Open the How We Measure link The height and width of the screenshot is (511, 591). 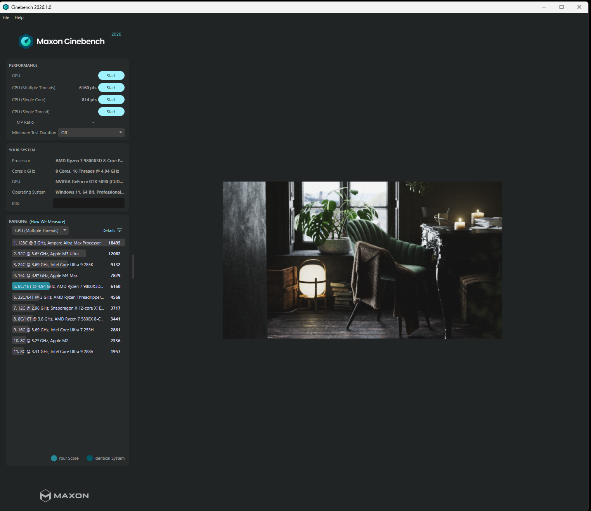[x=47, y=222]
